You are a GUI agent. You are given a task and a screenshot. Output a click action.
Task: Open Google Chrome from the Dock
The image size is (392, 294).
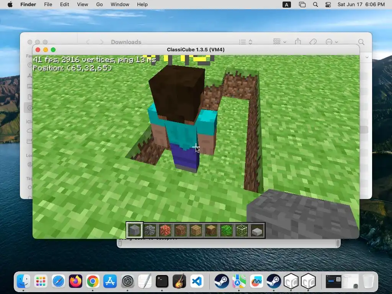pyautogui.click(x=93, y=281)
